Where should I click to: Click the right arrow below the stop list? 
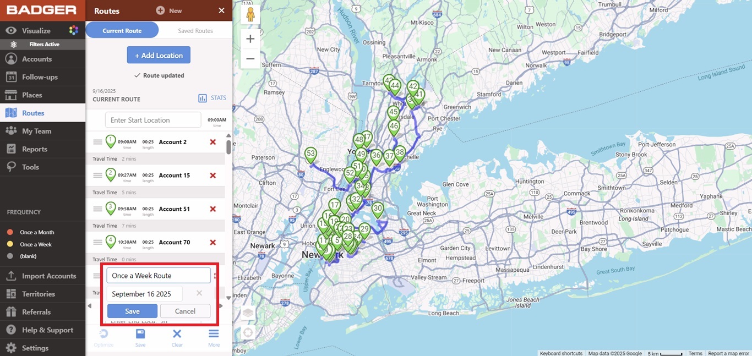pyautogui.click(x=221, y=306)
